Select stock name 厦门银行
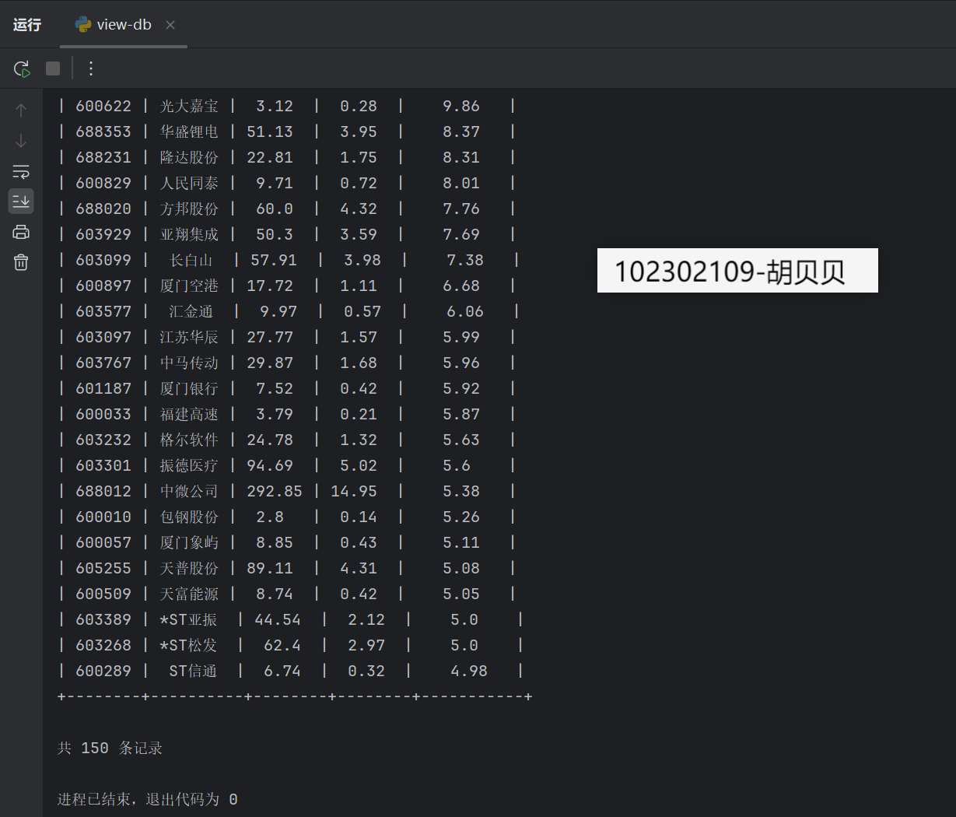The height and width of the screenshot is (817, 956). [x=189, y=388]
